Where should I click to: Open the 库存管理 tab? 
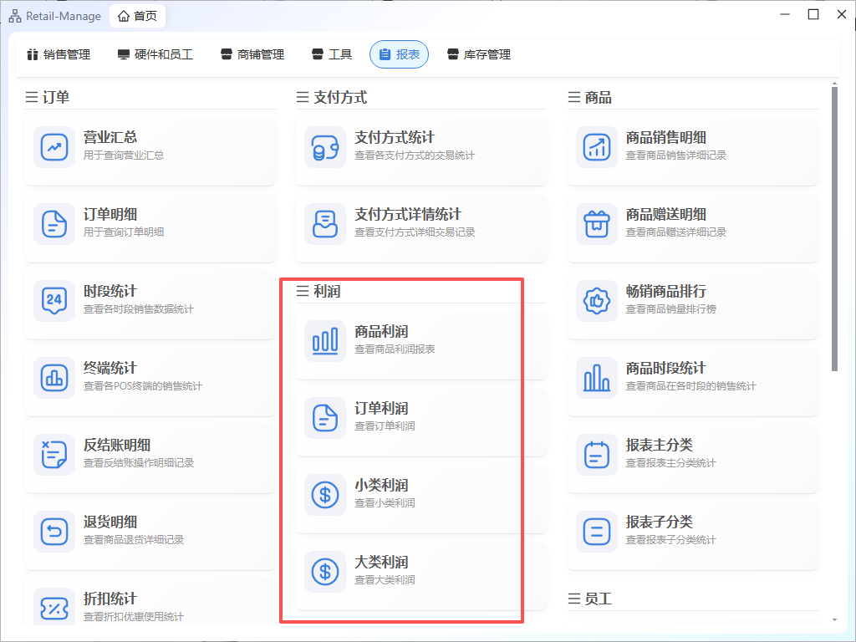click(x=479, y=54)
